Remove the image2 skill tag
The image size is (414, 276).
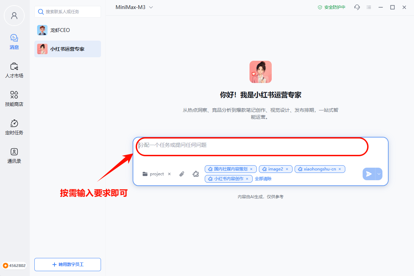pyautogui.click(x=287, y=169)
